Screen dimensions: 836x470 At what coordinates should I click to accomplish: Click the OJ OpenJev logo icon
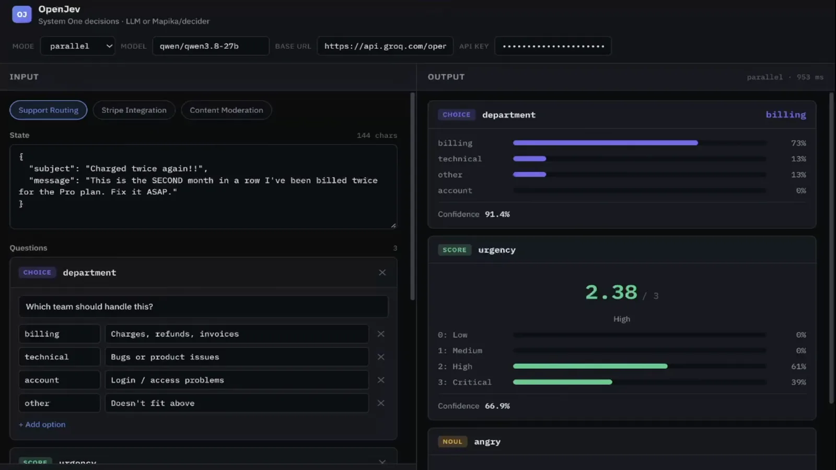pos(22,14)
